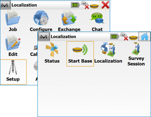151x117 pixels.
Task: Check the battery indicator in back window
Action: point(75,5)
